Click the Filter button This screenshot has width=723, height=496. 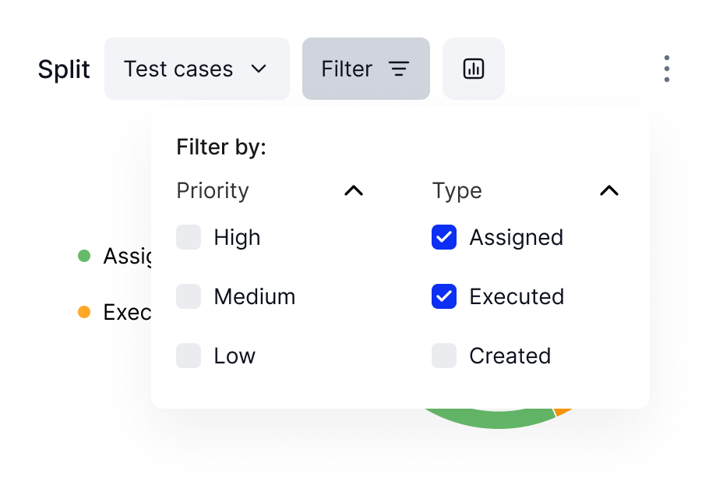pos(366,69)
